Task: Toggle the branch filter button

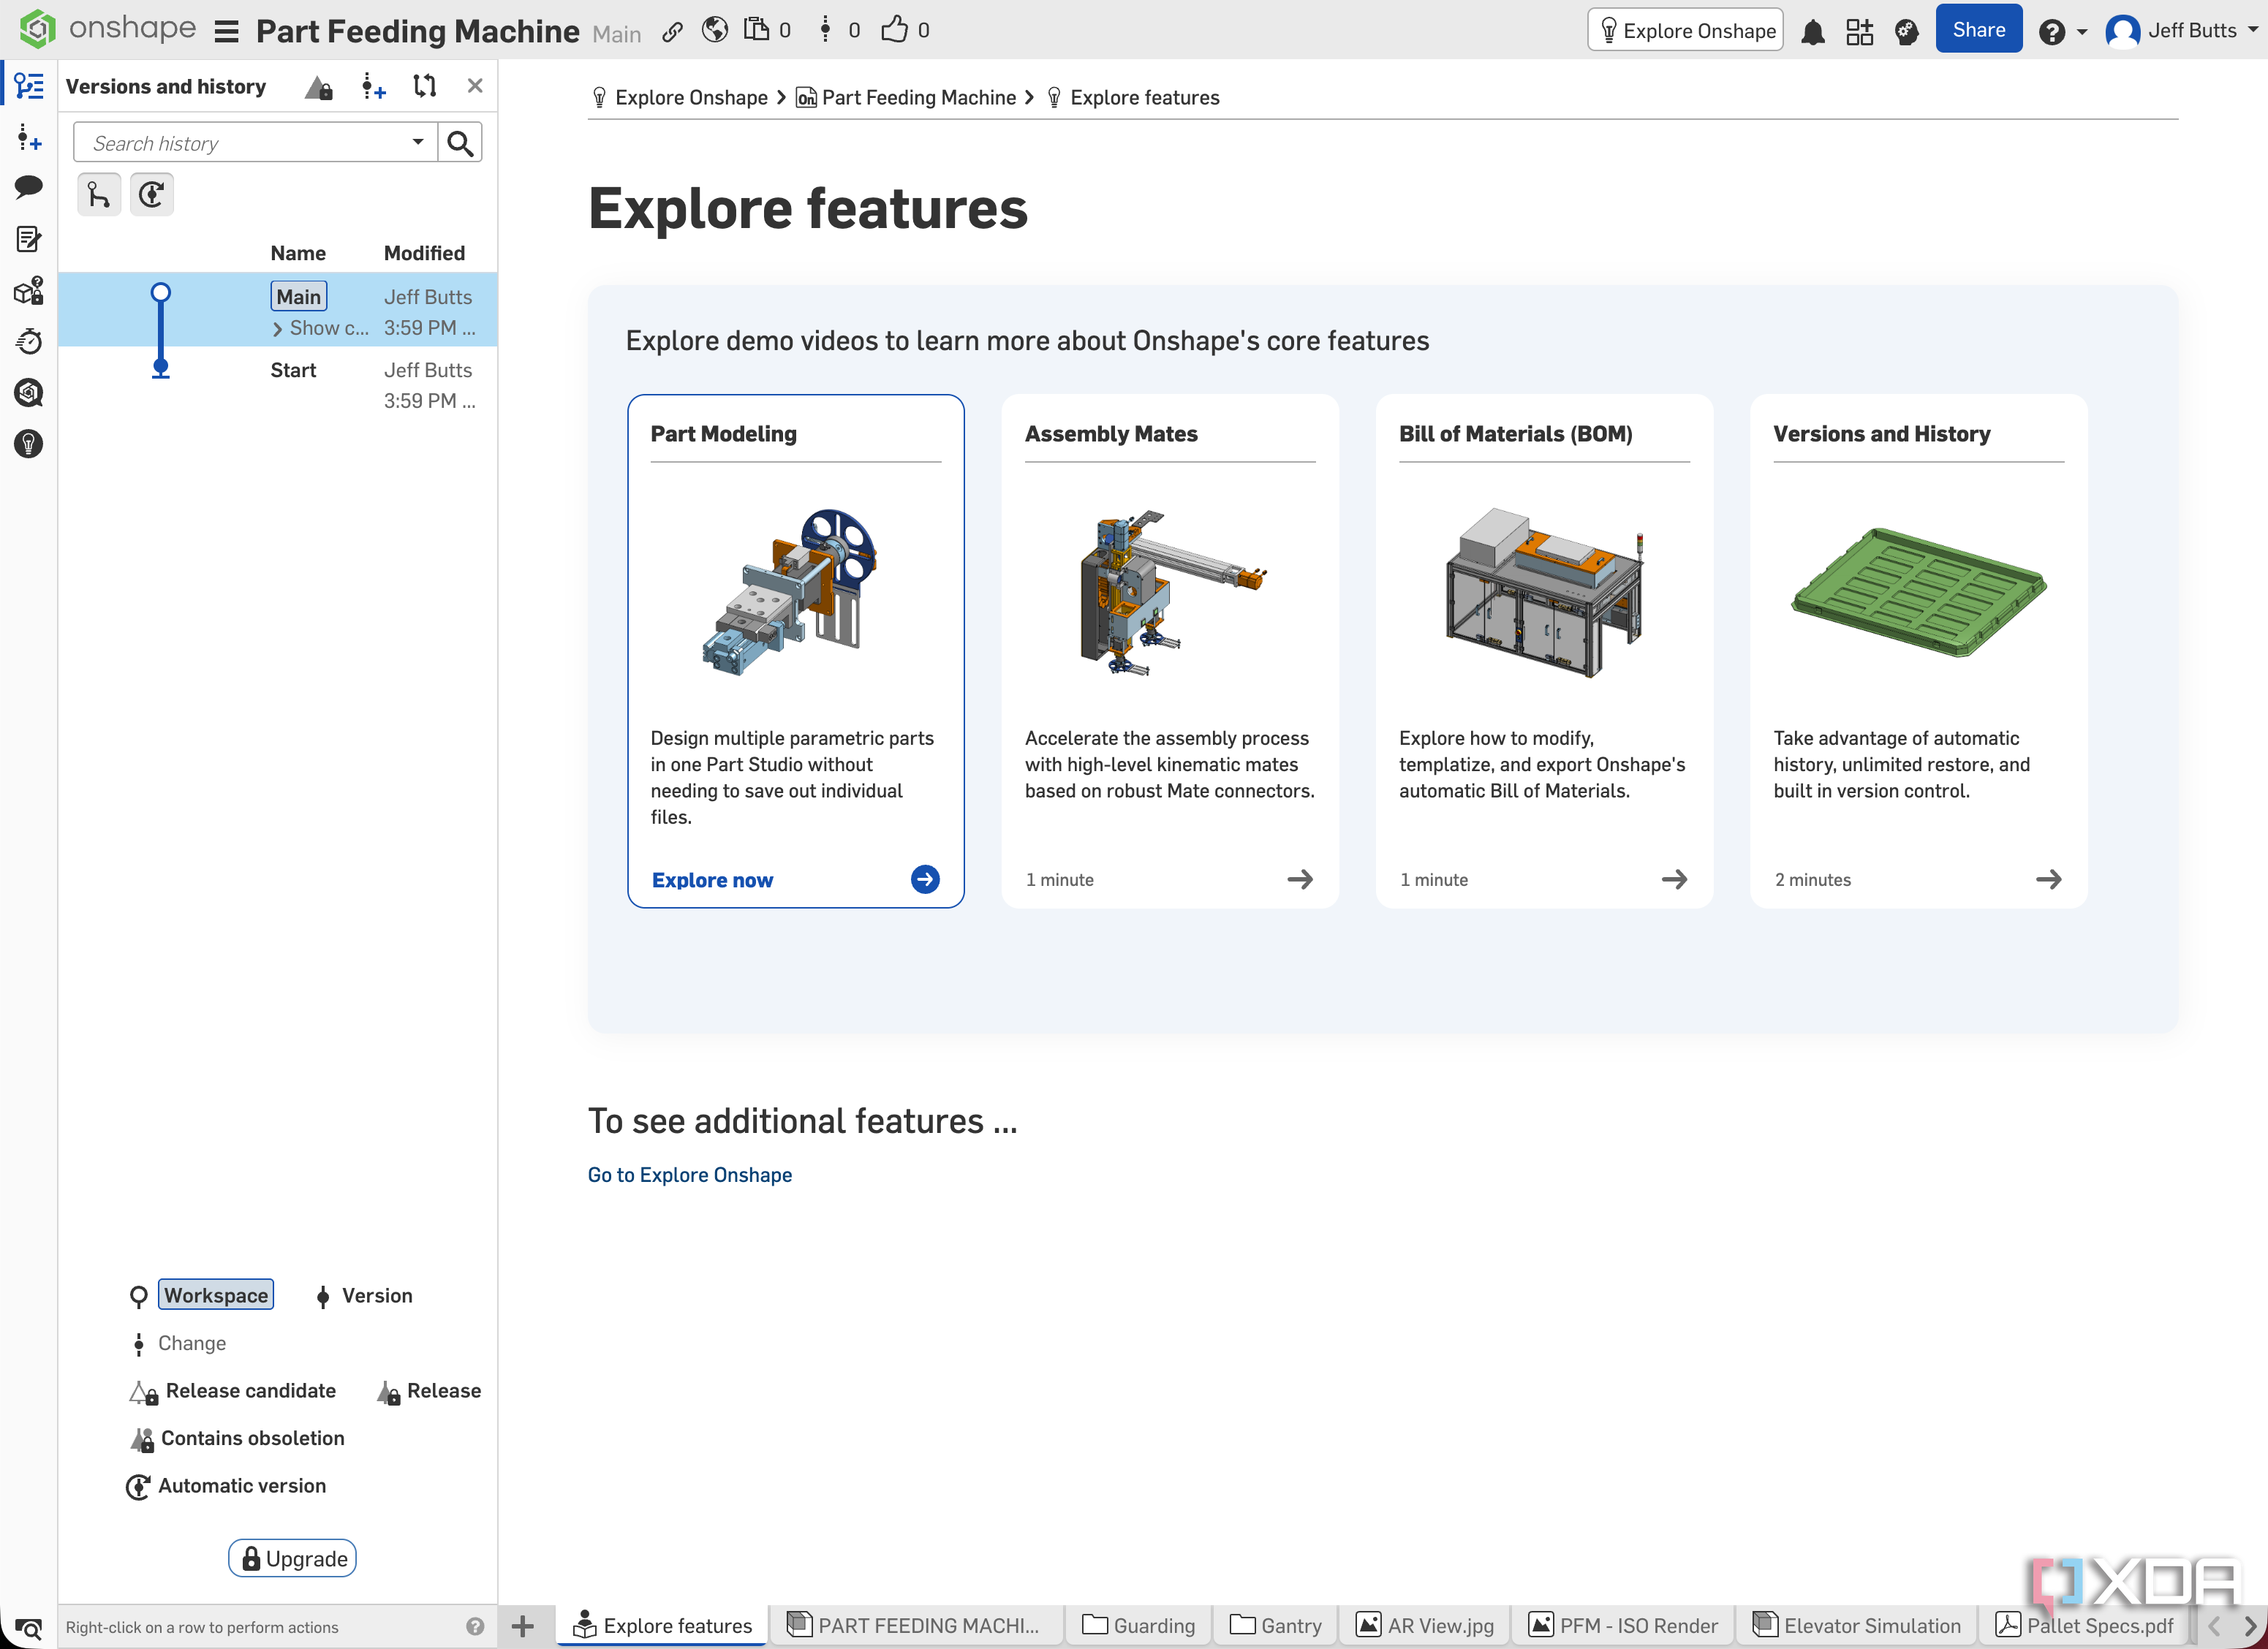Action: [99, 194]
